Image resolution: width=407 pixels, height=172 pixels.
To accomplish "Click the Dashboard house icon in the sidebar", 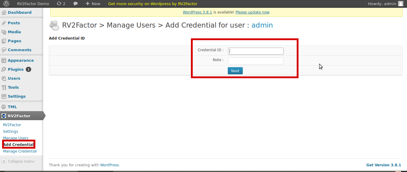I will [x=4, y=13].
